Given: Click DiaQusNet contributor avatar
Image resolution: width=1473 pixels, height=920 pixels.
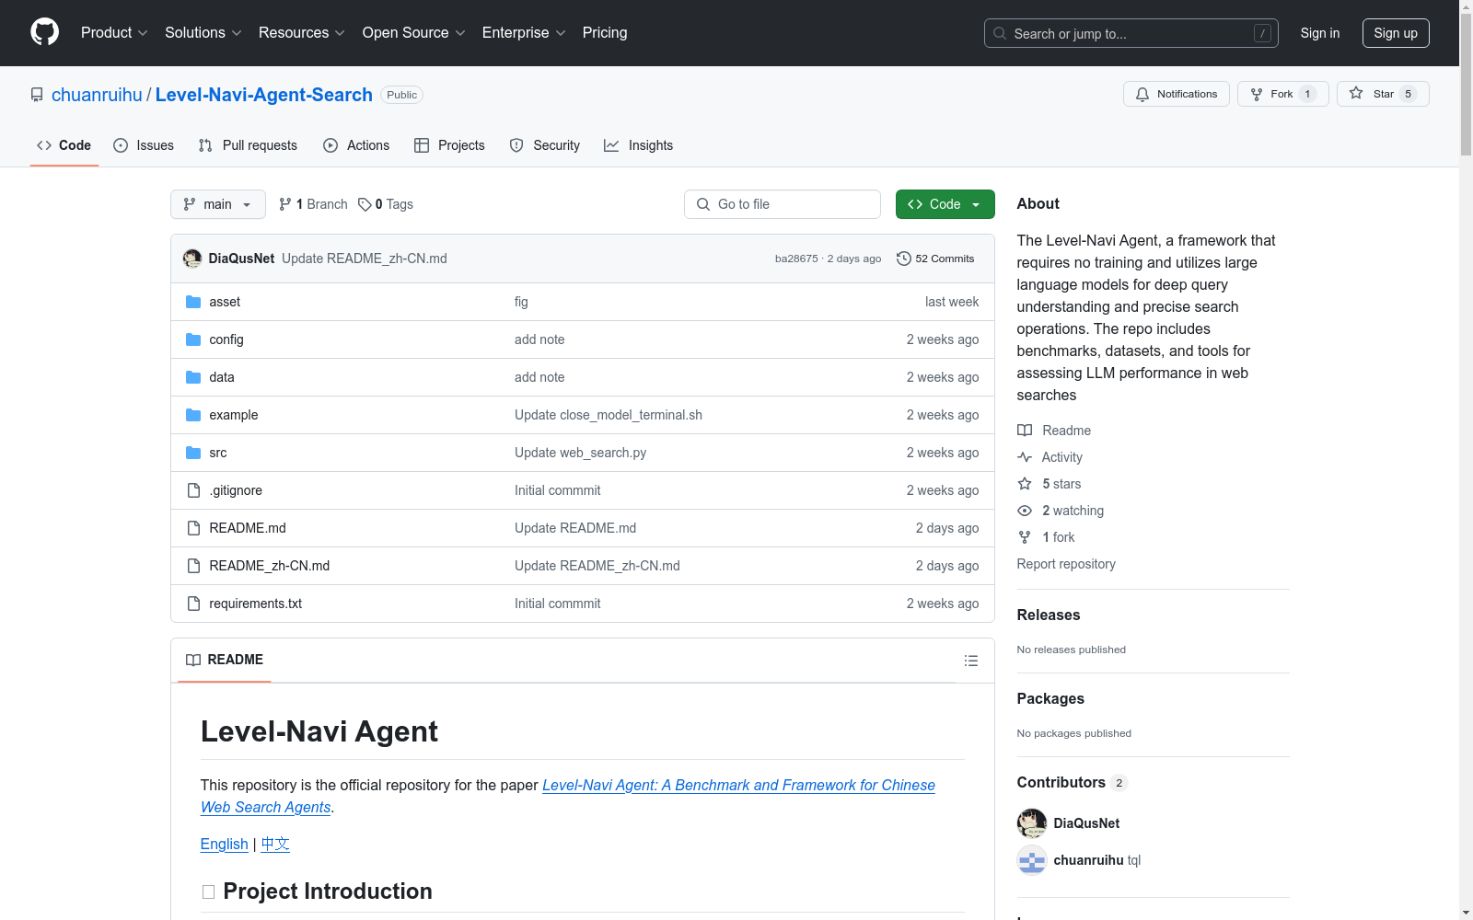Looking at the screenshot, I should click(1032, 823).
